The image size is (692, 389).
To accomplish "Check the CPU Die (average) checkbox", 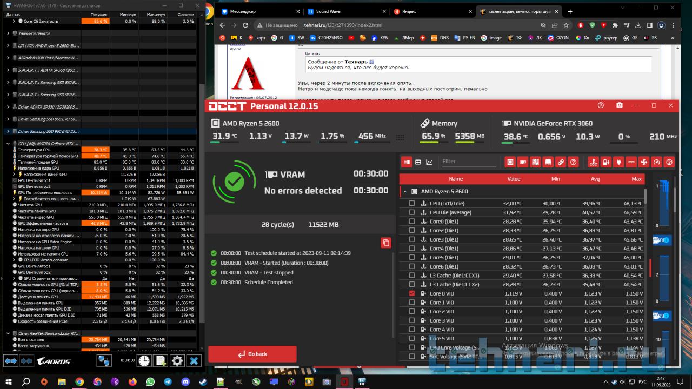I will 412,212.
